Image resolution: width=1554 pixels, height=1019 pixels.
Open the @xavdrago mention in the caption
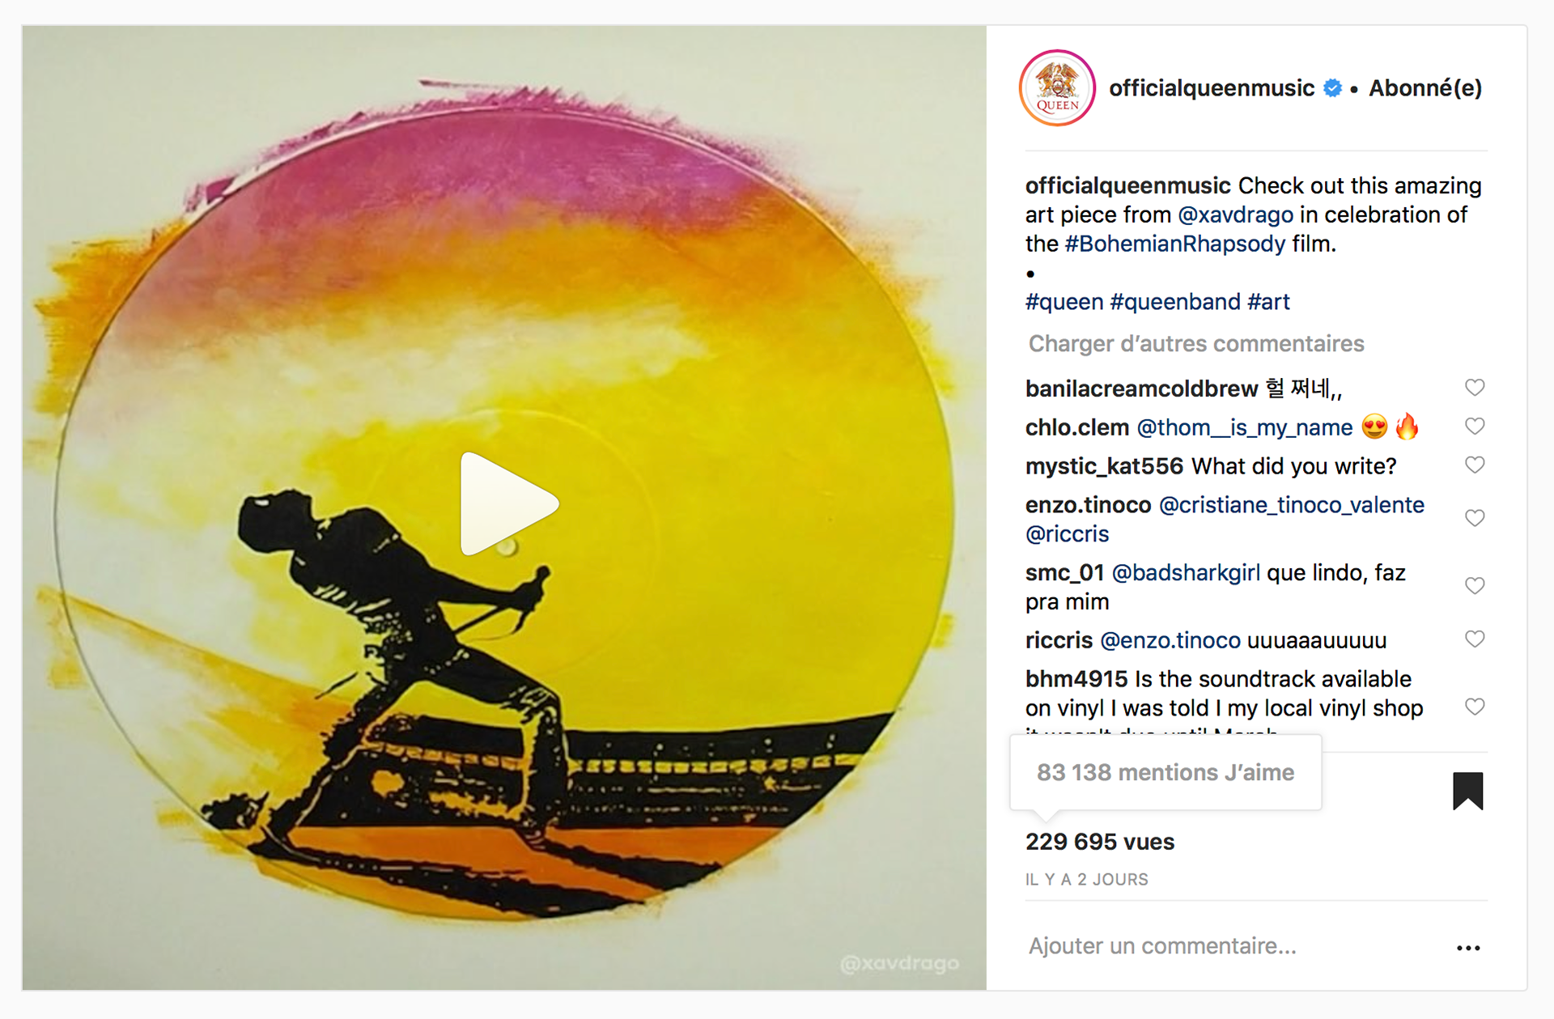pyautogui.click(x=1235, y=215)
